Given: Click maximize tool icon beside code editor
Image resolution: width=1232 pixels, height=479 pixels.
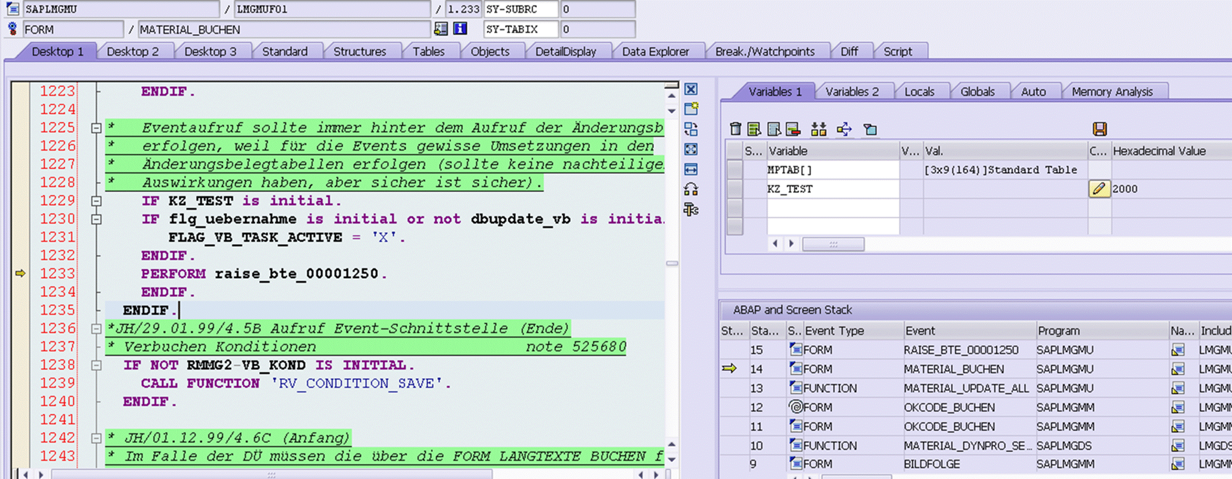Looking at the screenshot, I should coord(691,149).
